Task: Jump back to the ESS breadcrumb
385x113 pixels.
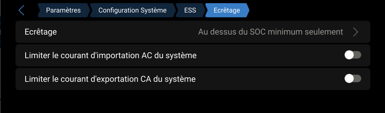Action: click(x=190, y=10)
